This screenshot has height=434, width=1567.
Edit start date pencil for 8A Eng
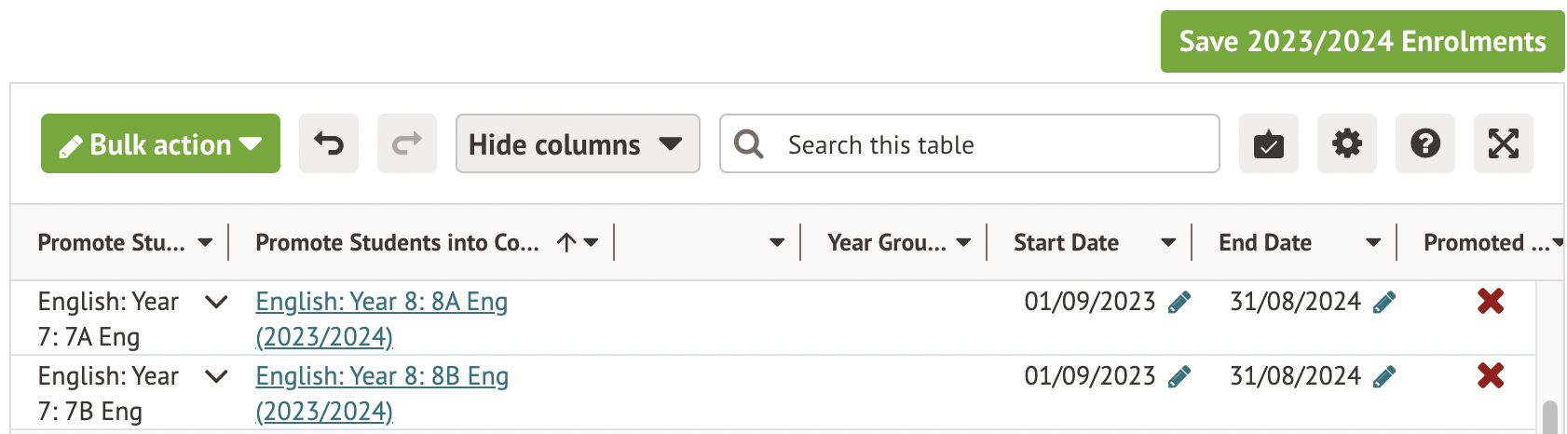[1179, 303]
